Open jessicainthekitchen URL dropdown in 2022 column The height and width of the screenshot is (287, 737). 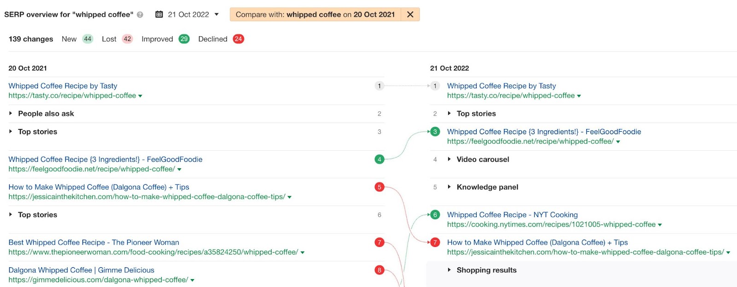click(x=728, y=252)
